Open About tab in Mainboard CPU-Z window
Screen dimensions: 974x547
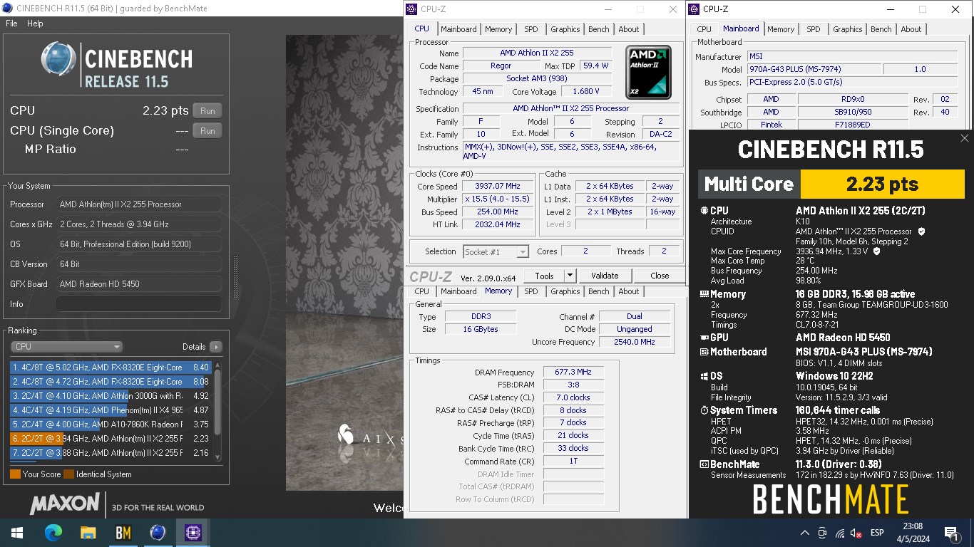coord(911,29)
